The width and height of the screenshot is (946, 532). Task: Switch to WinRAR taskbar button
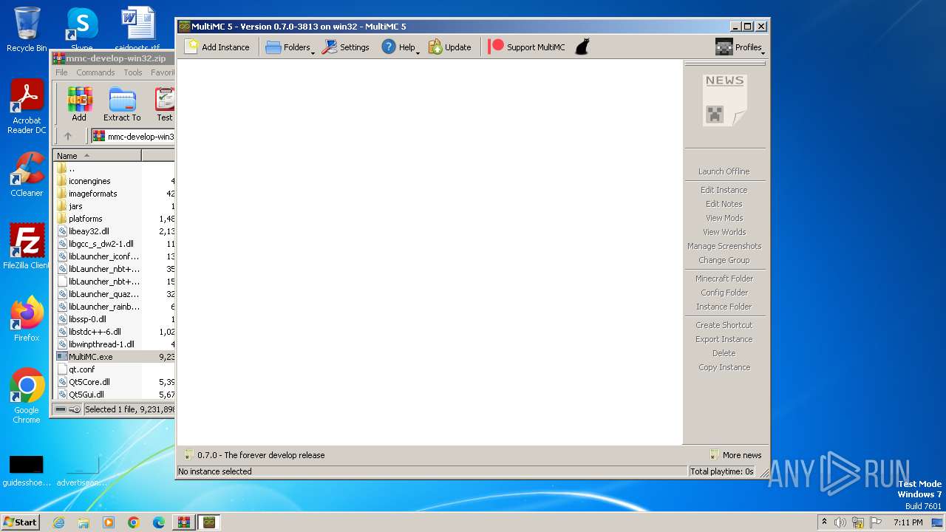(x=183, y=522)
